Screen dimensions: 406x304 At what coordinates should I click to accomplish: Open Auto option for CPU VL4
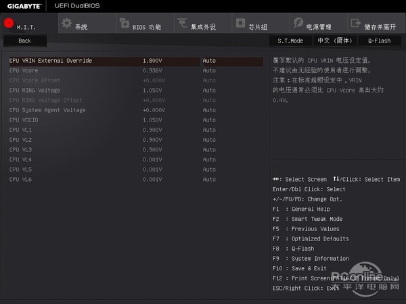coord(209,159)
